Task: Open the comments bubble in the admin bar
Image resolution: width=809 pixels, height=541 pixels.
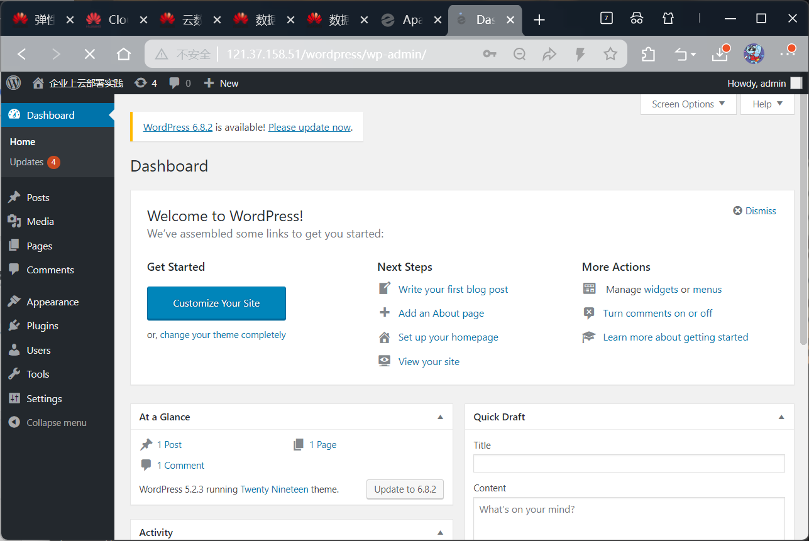Action: [x=180, y=83]
